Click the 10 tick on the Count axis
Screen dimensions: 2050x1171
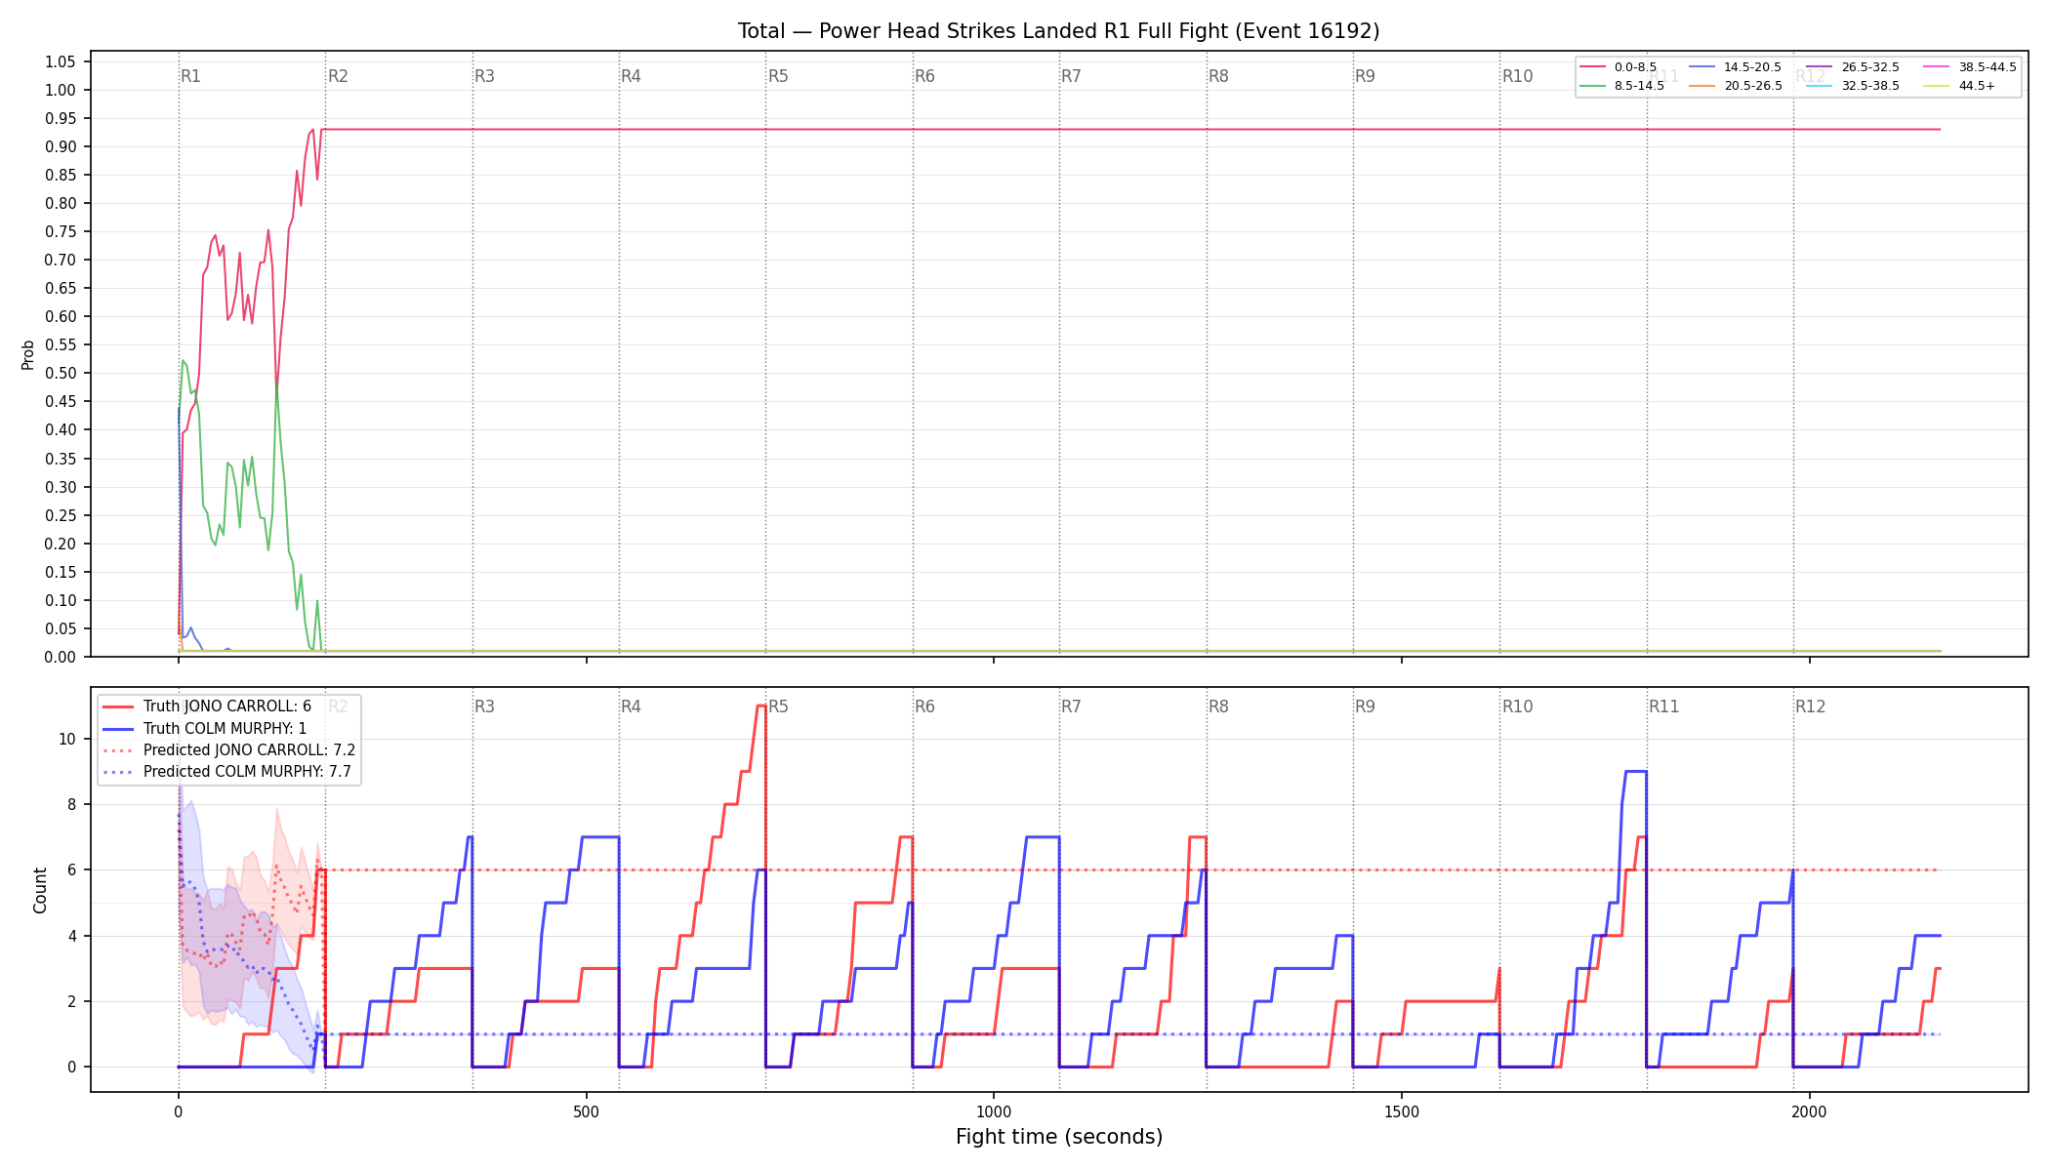point(66,739)
